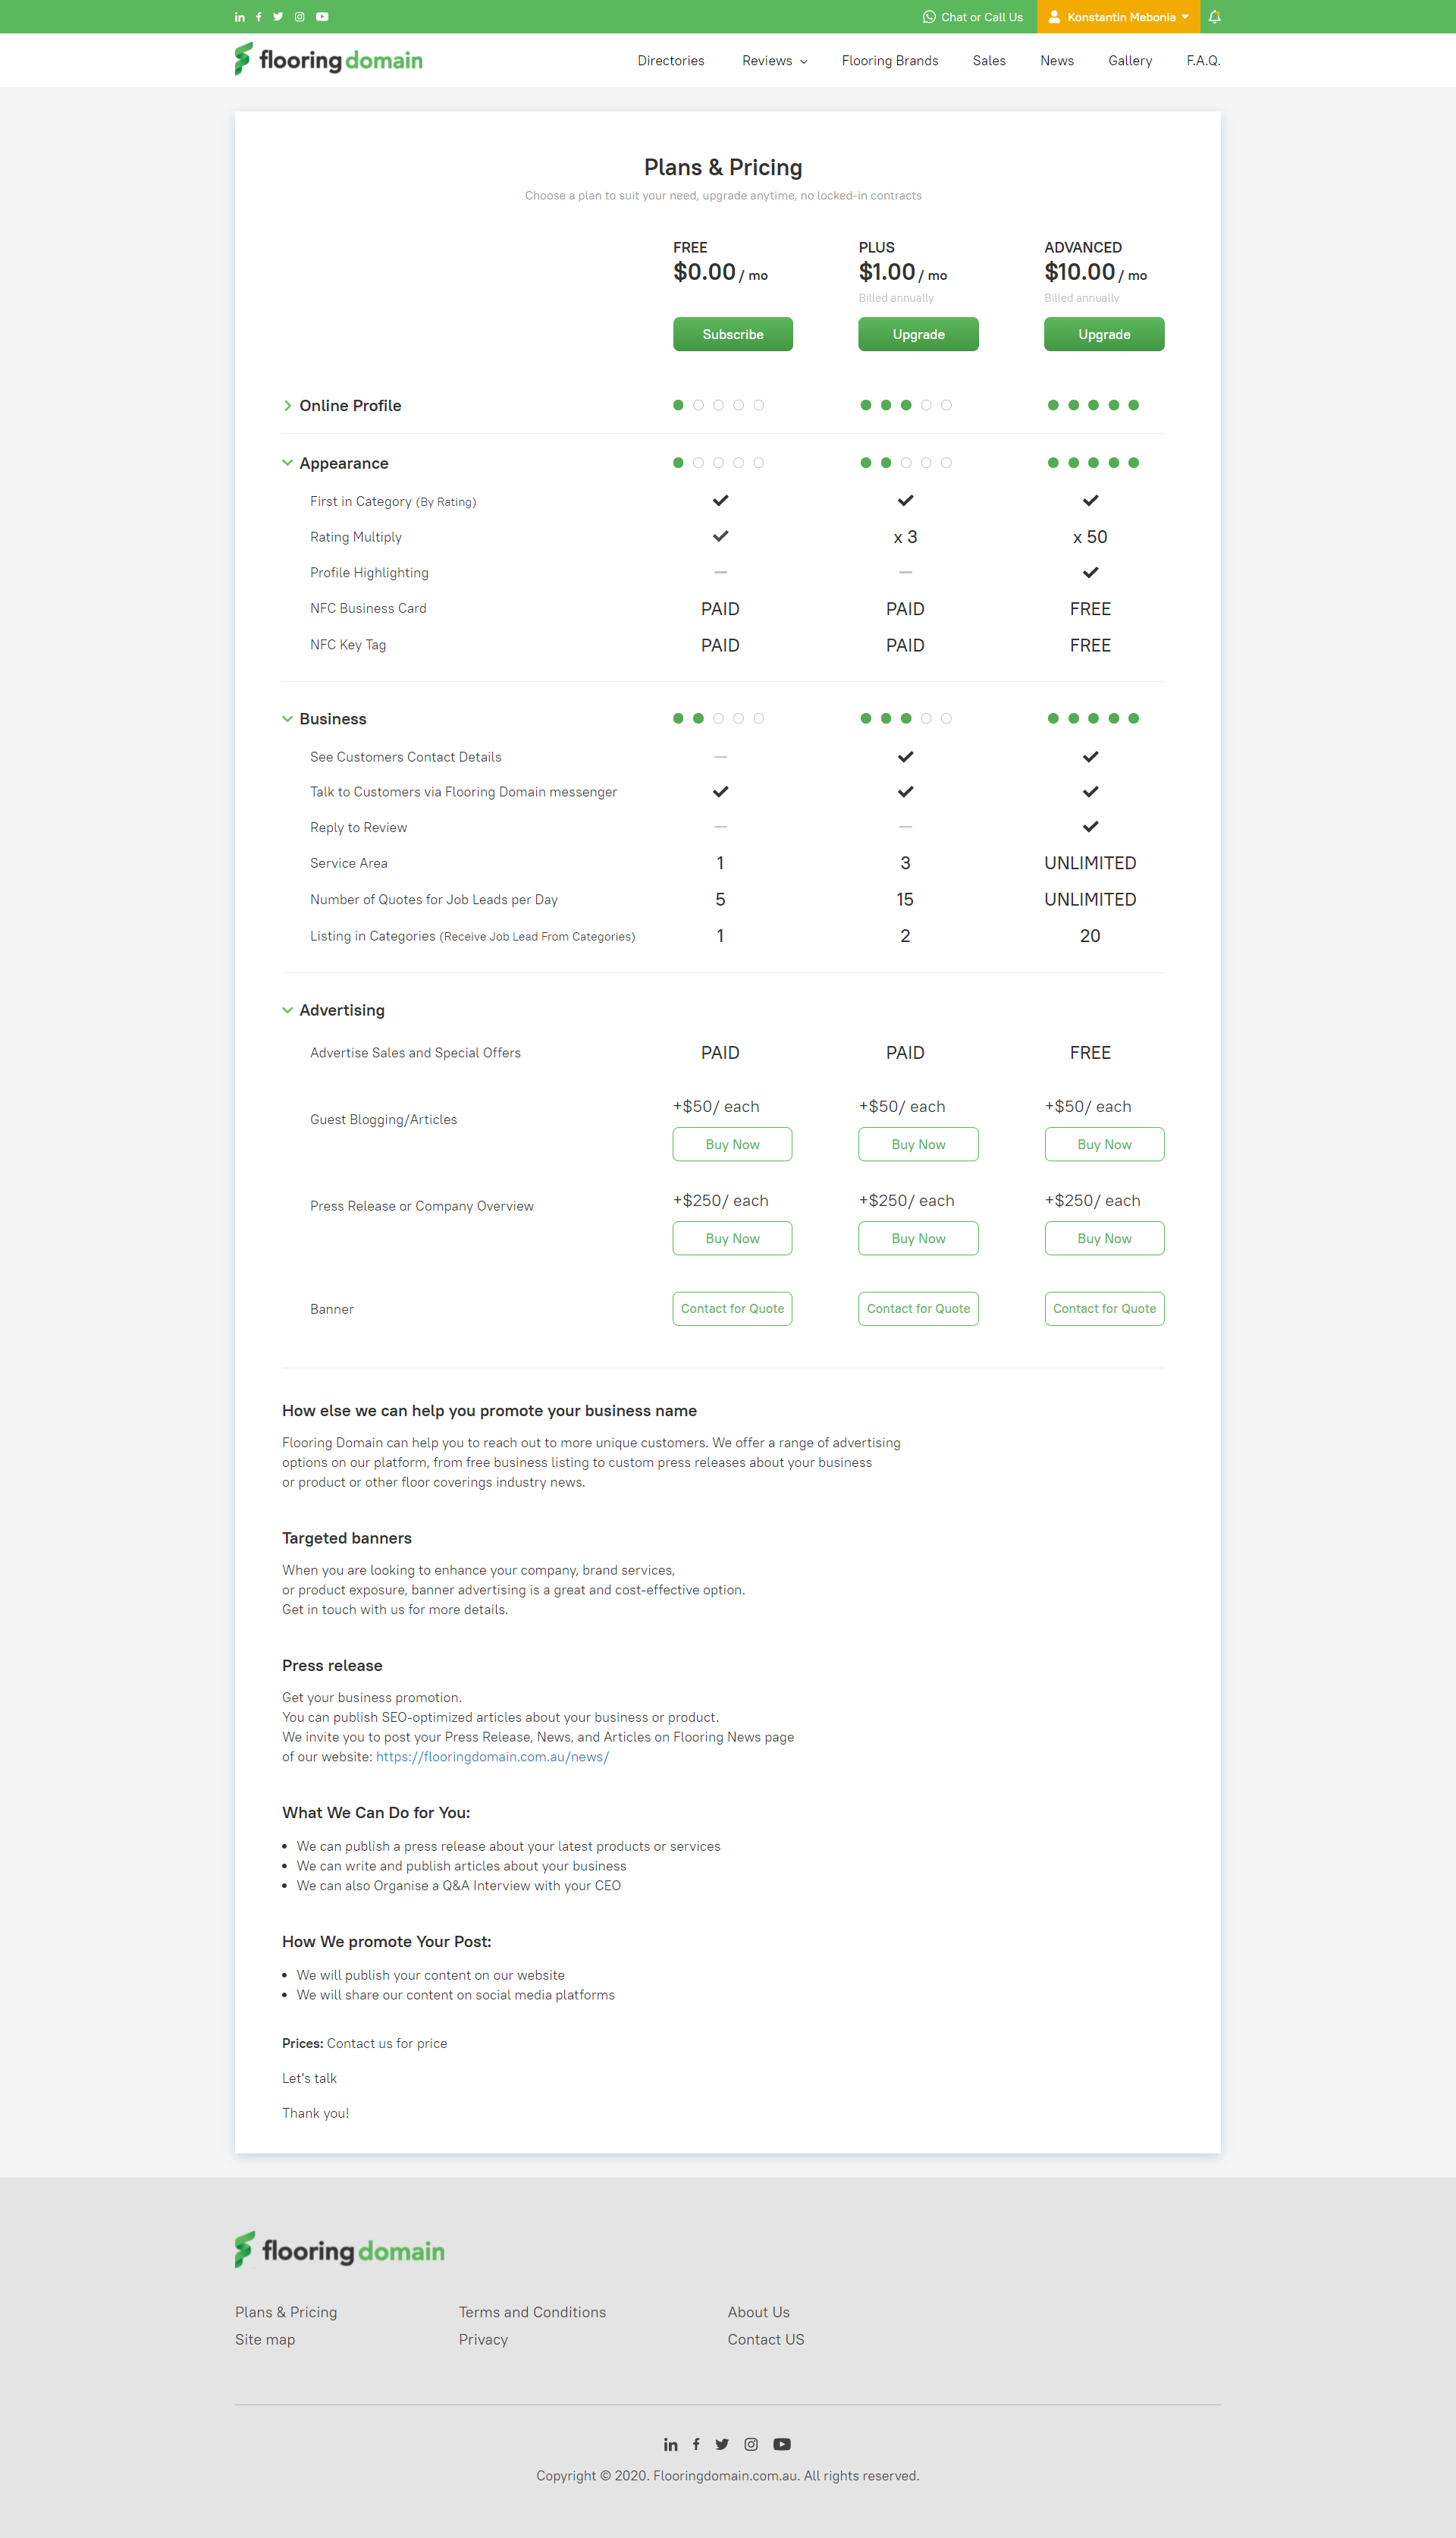Screen dimensions: 1456x2538
Task: Collapse the Advertising section
Action: 334,1010
